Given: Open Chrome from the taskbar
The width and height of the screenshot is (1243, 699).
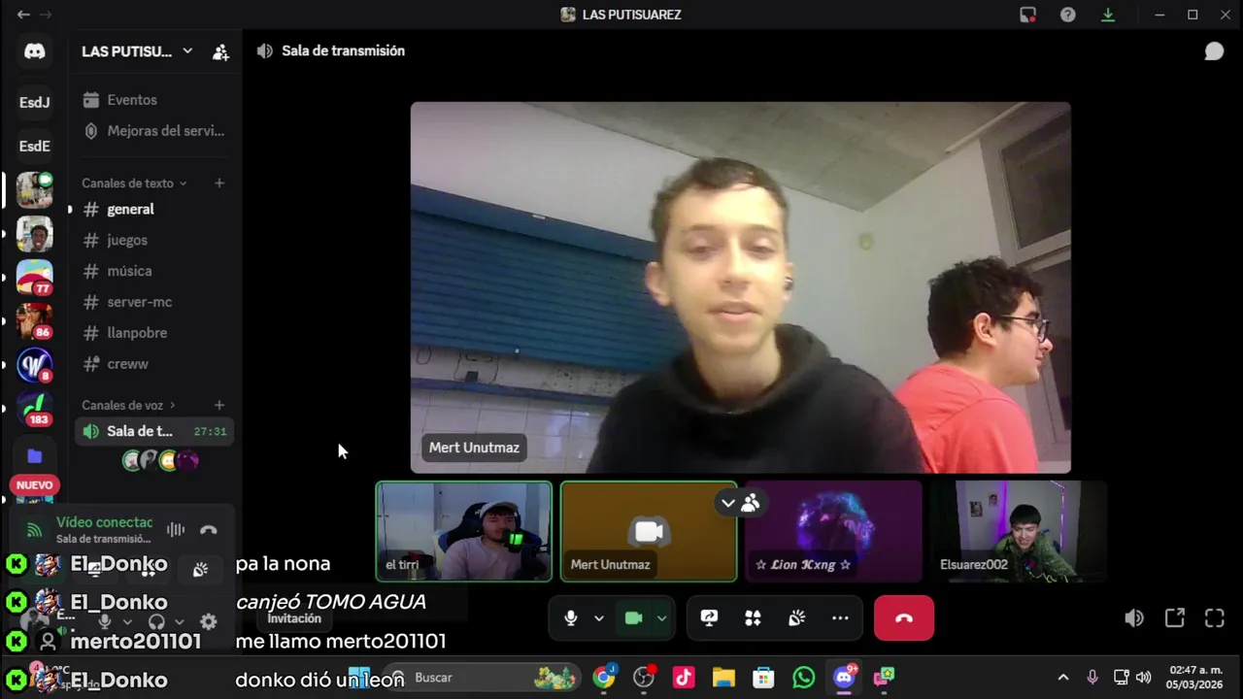Looking at the screenshot, I should tap(604, 678).
